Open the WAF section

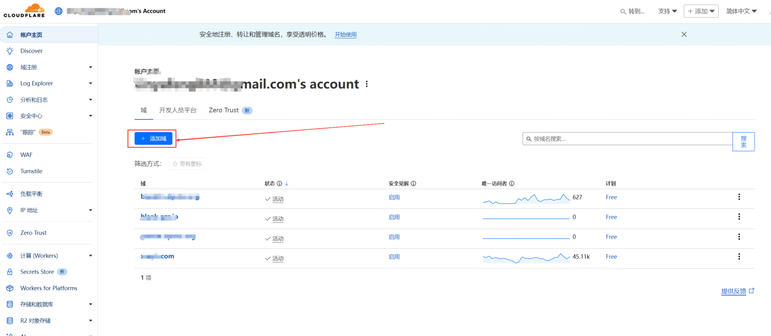25,155
